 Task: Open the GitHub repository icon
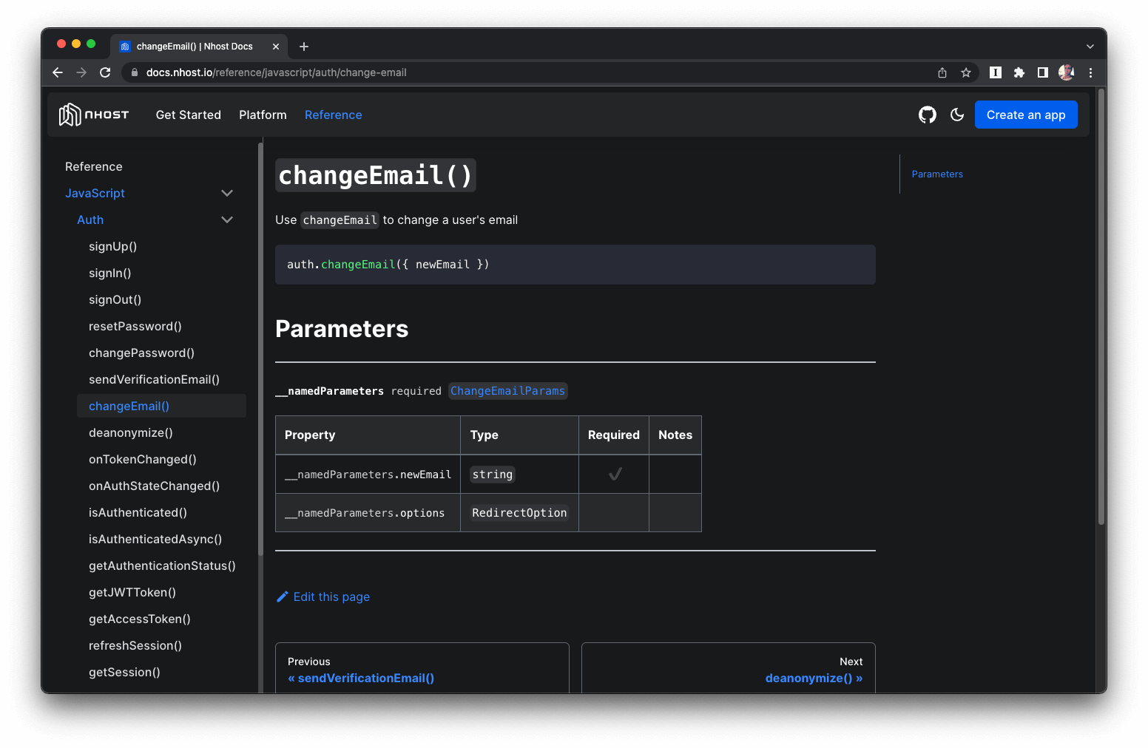(928, 115)
